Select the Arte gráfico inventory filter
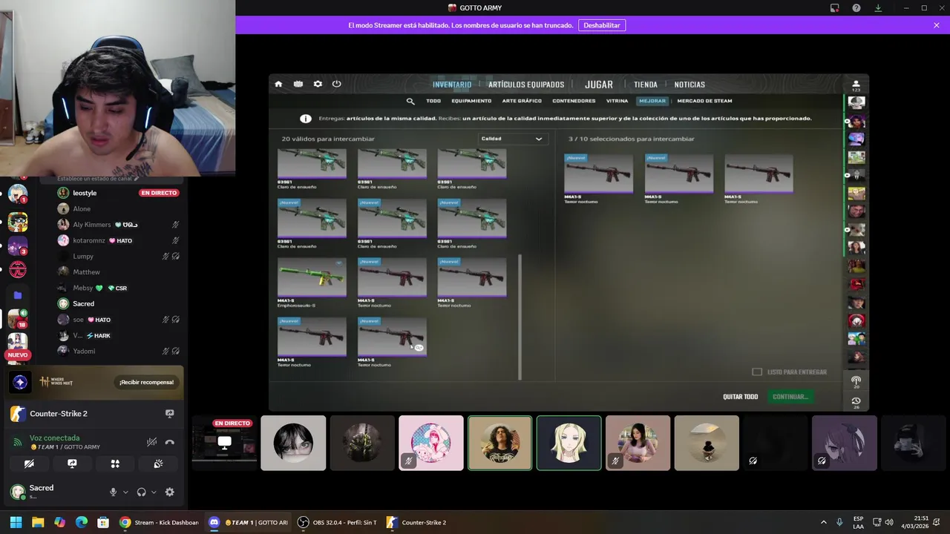950x534 pixels. (x=522, y=101)
